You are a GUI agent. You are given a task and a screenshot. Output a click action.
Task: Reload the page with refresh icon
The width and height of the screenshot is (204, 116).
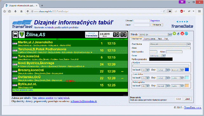click(x=164, y=11)
